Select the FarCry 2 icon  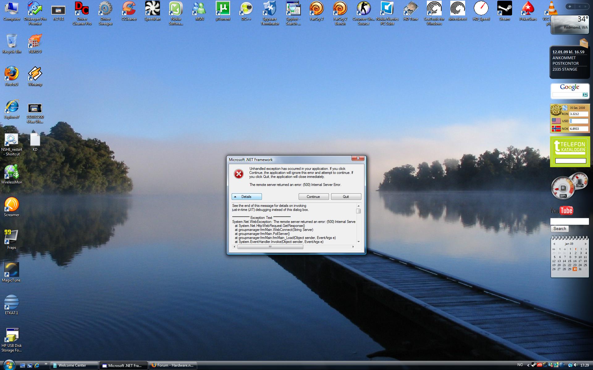pyautogui.click(x=317, y=11)
